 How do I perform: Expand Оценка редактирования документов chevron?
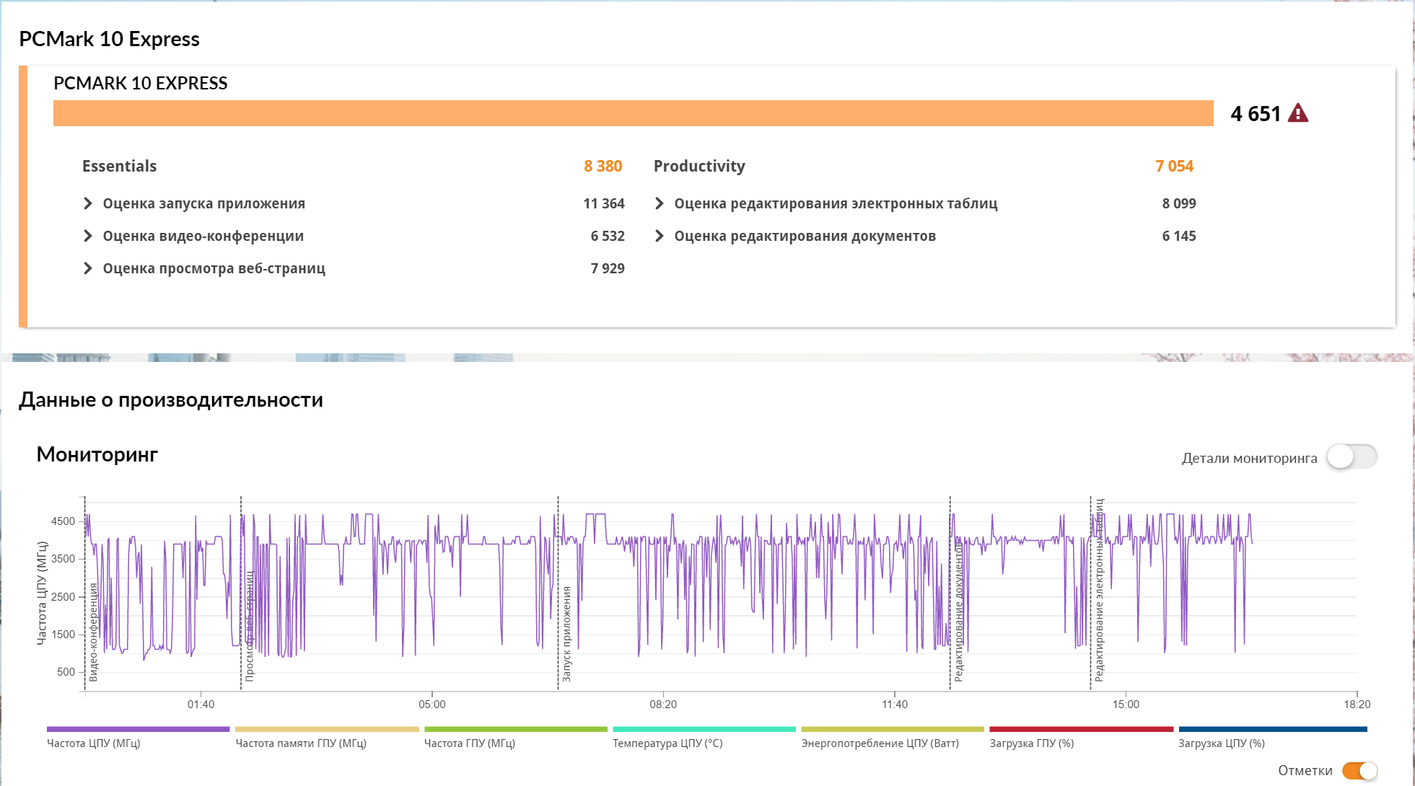coord(659,236)
